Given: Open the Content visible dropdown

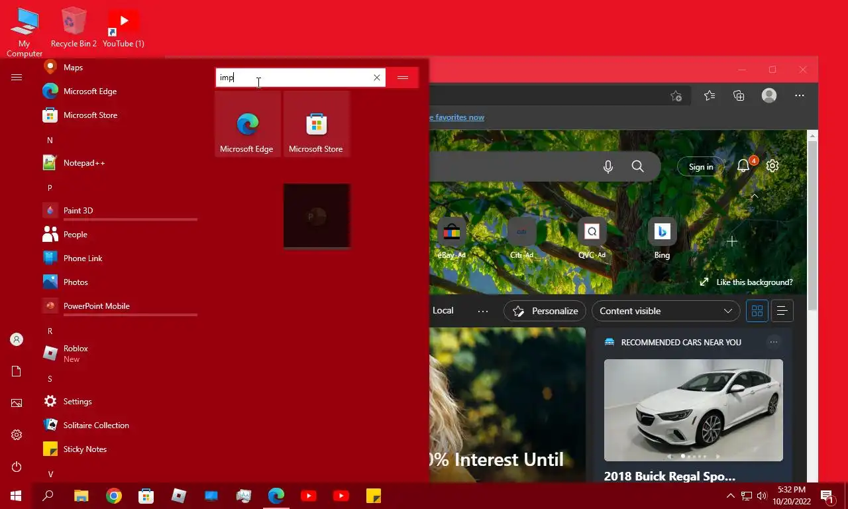Looking at the screenshot, I should click(x=666, y=311).
